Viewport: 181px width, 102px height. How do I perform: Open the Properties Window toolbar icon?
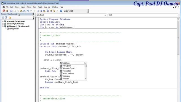tap(51, 11)
